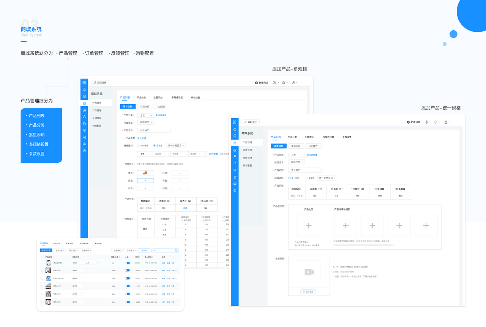
Task: Switch to 产品分类 tab in multi-spec window
Action: click(141, 97)
